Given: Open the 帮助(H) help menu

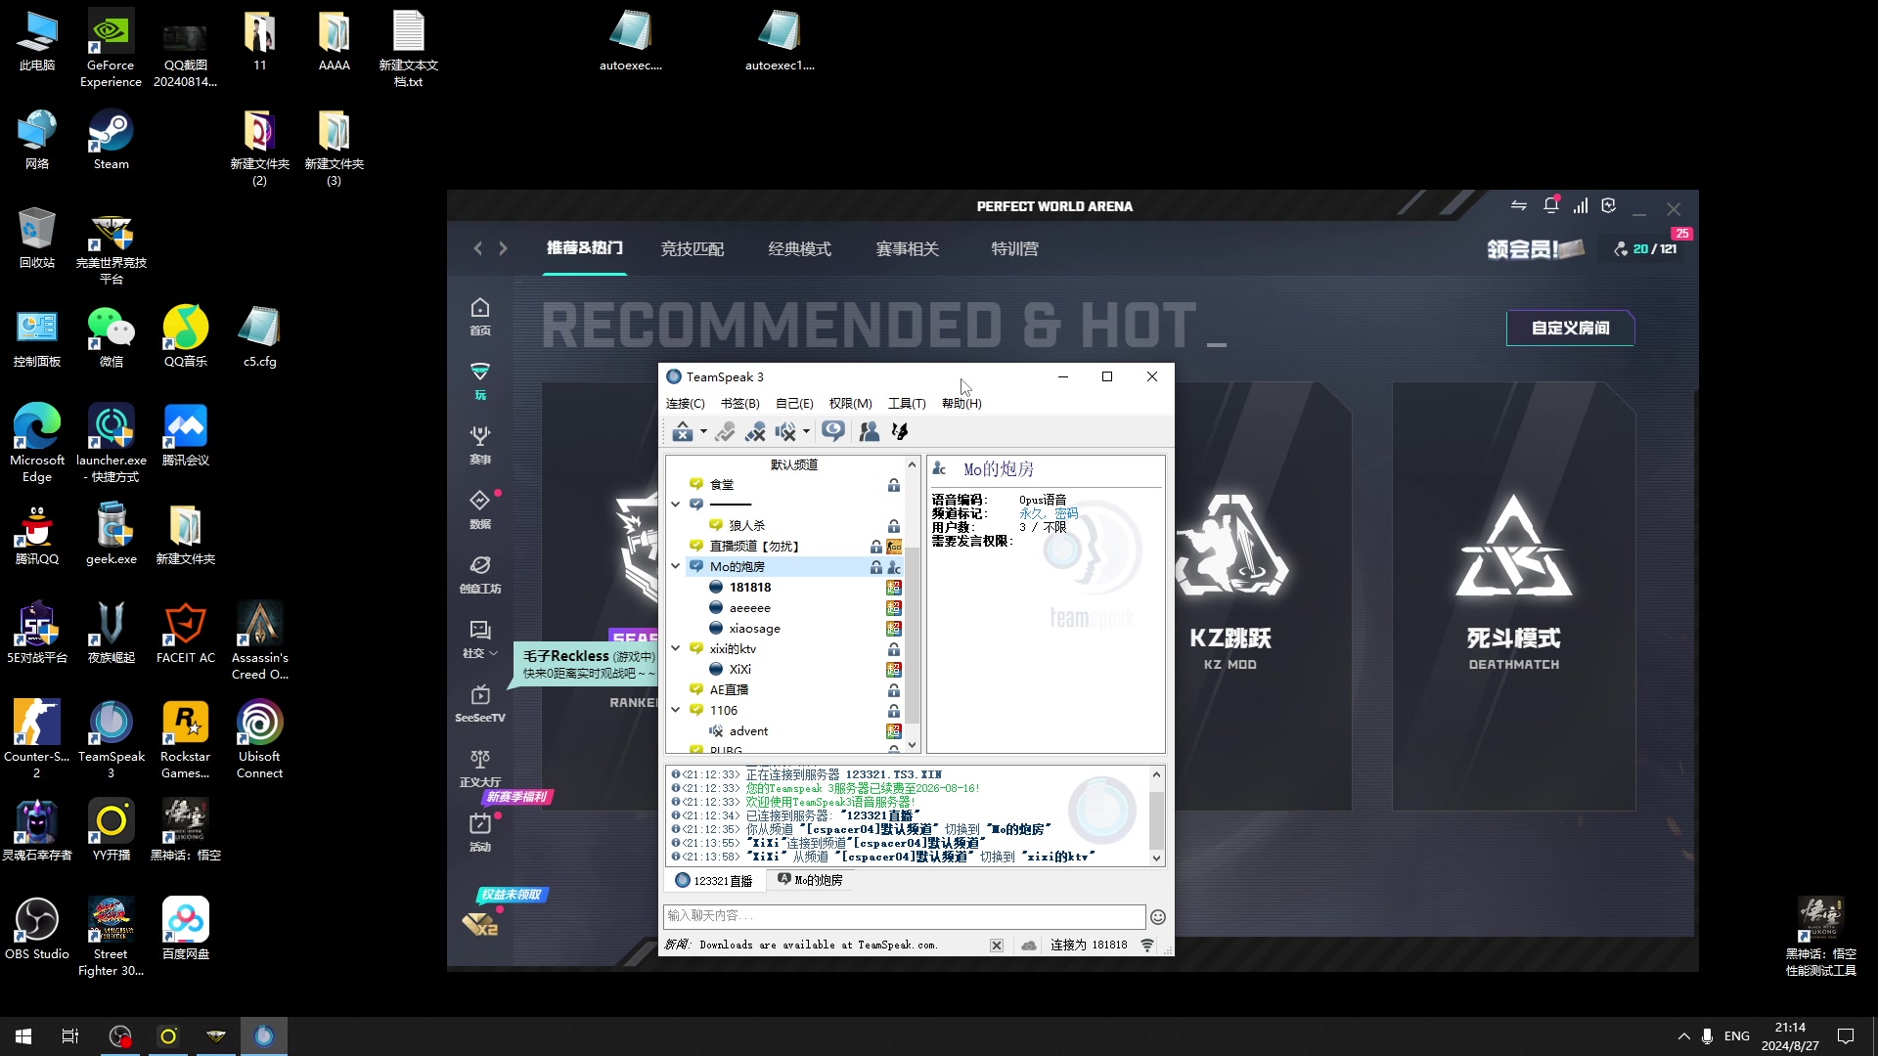Looking at the screenshot, I should pyautogui.click(x=961, y=403).
